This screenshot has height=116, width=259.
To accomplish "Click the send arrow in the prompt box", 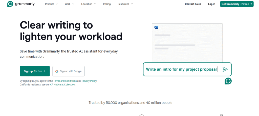I will [225, 69].
